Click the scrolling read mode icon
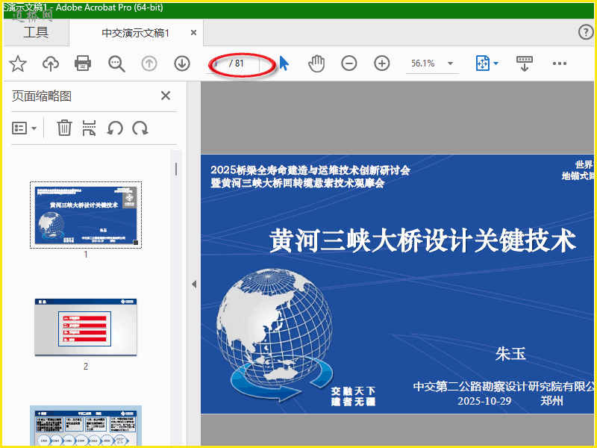Viewport: 597px width, 448px height. point(525,63)
